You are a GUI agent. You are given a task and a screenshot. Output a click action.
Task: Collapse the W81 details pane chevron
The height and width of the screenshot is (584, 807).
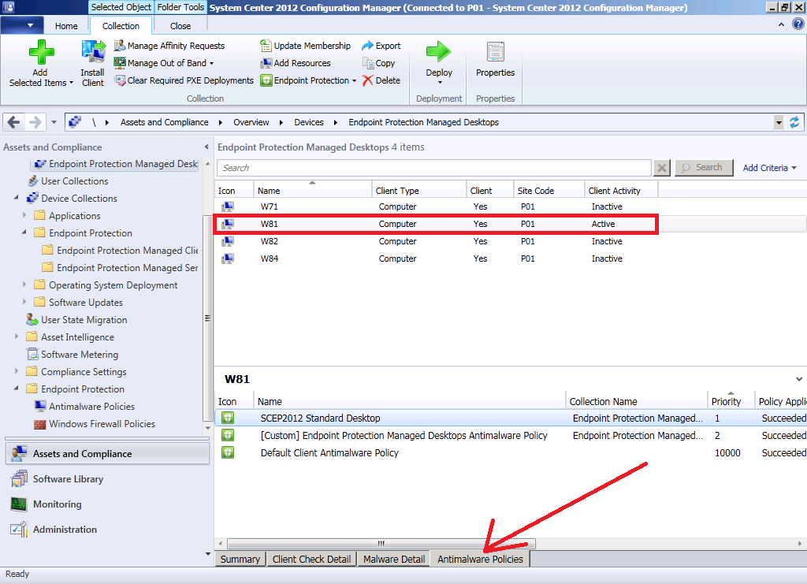[799, 379]
